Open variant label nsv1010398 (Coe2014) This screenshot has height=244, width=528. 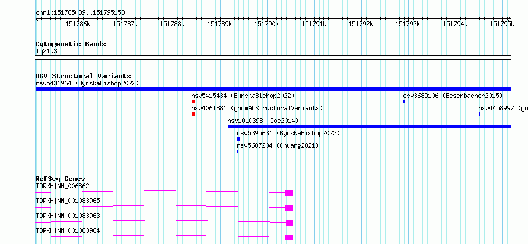[263, 121]
